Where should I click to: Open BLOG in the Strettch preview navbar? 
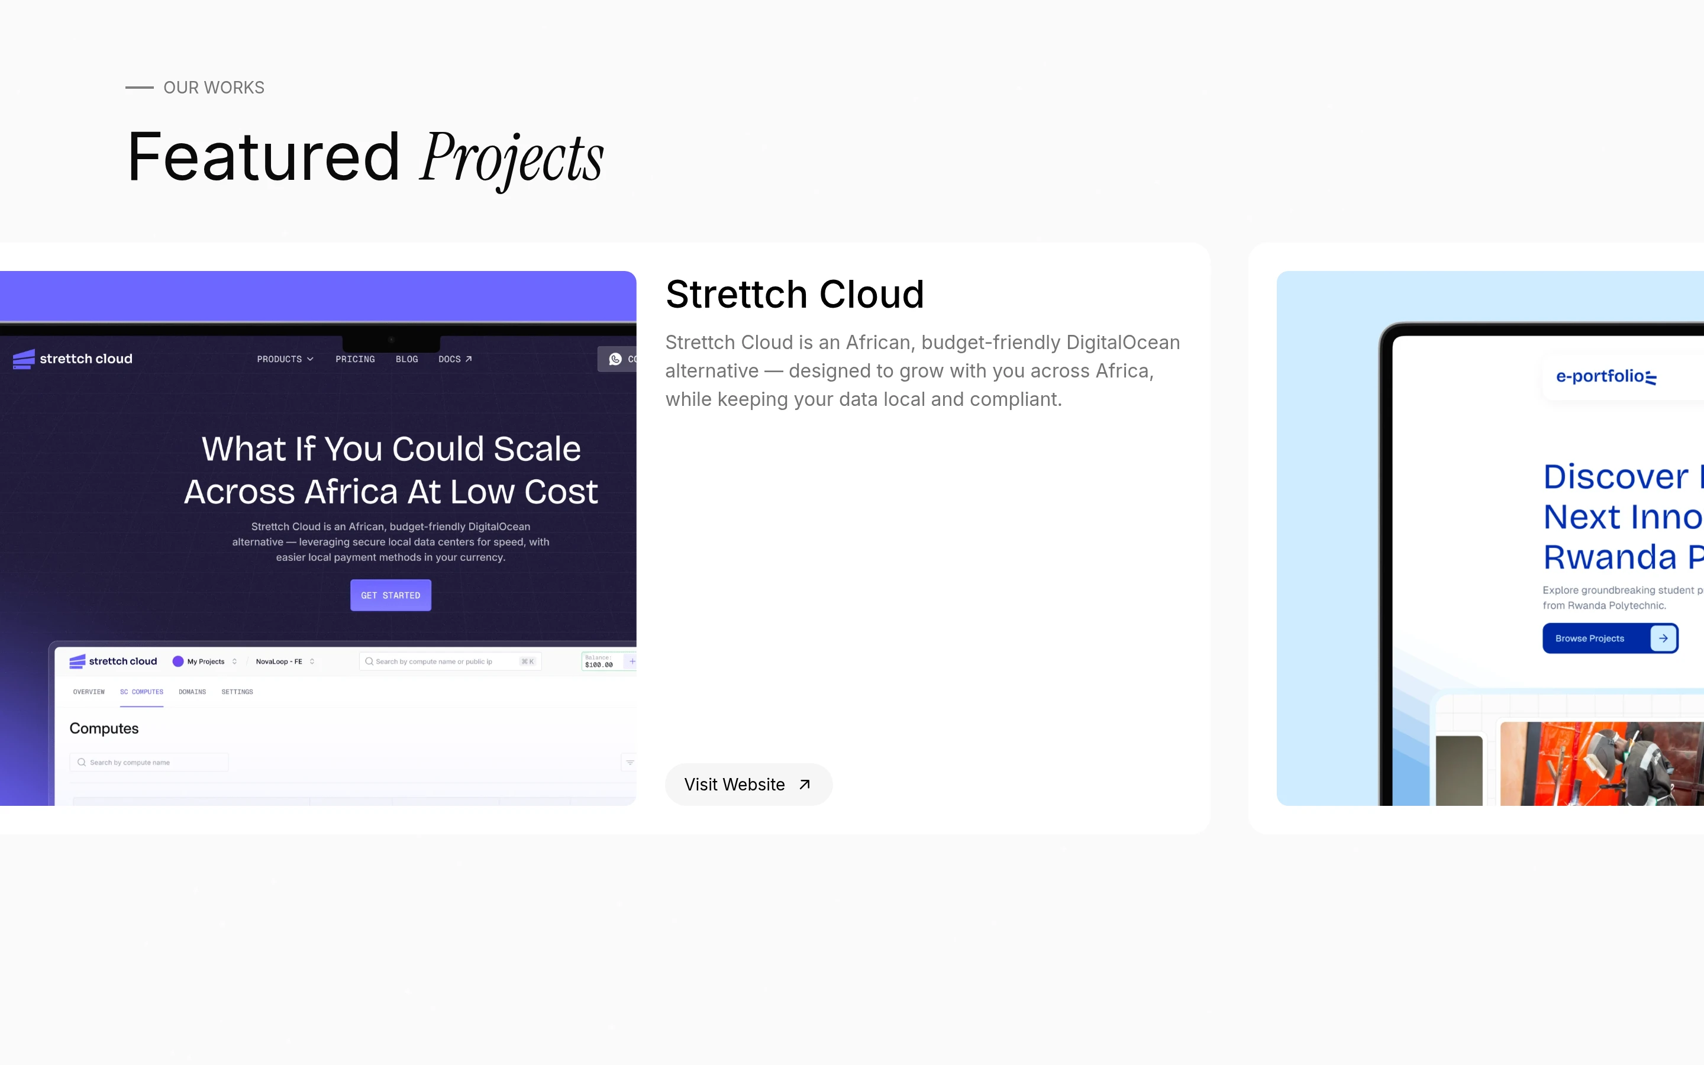click(407, 359)
